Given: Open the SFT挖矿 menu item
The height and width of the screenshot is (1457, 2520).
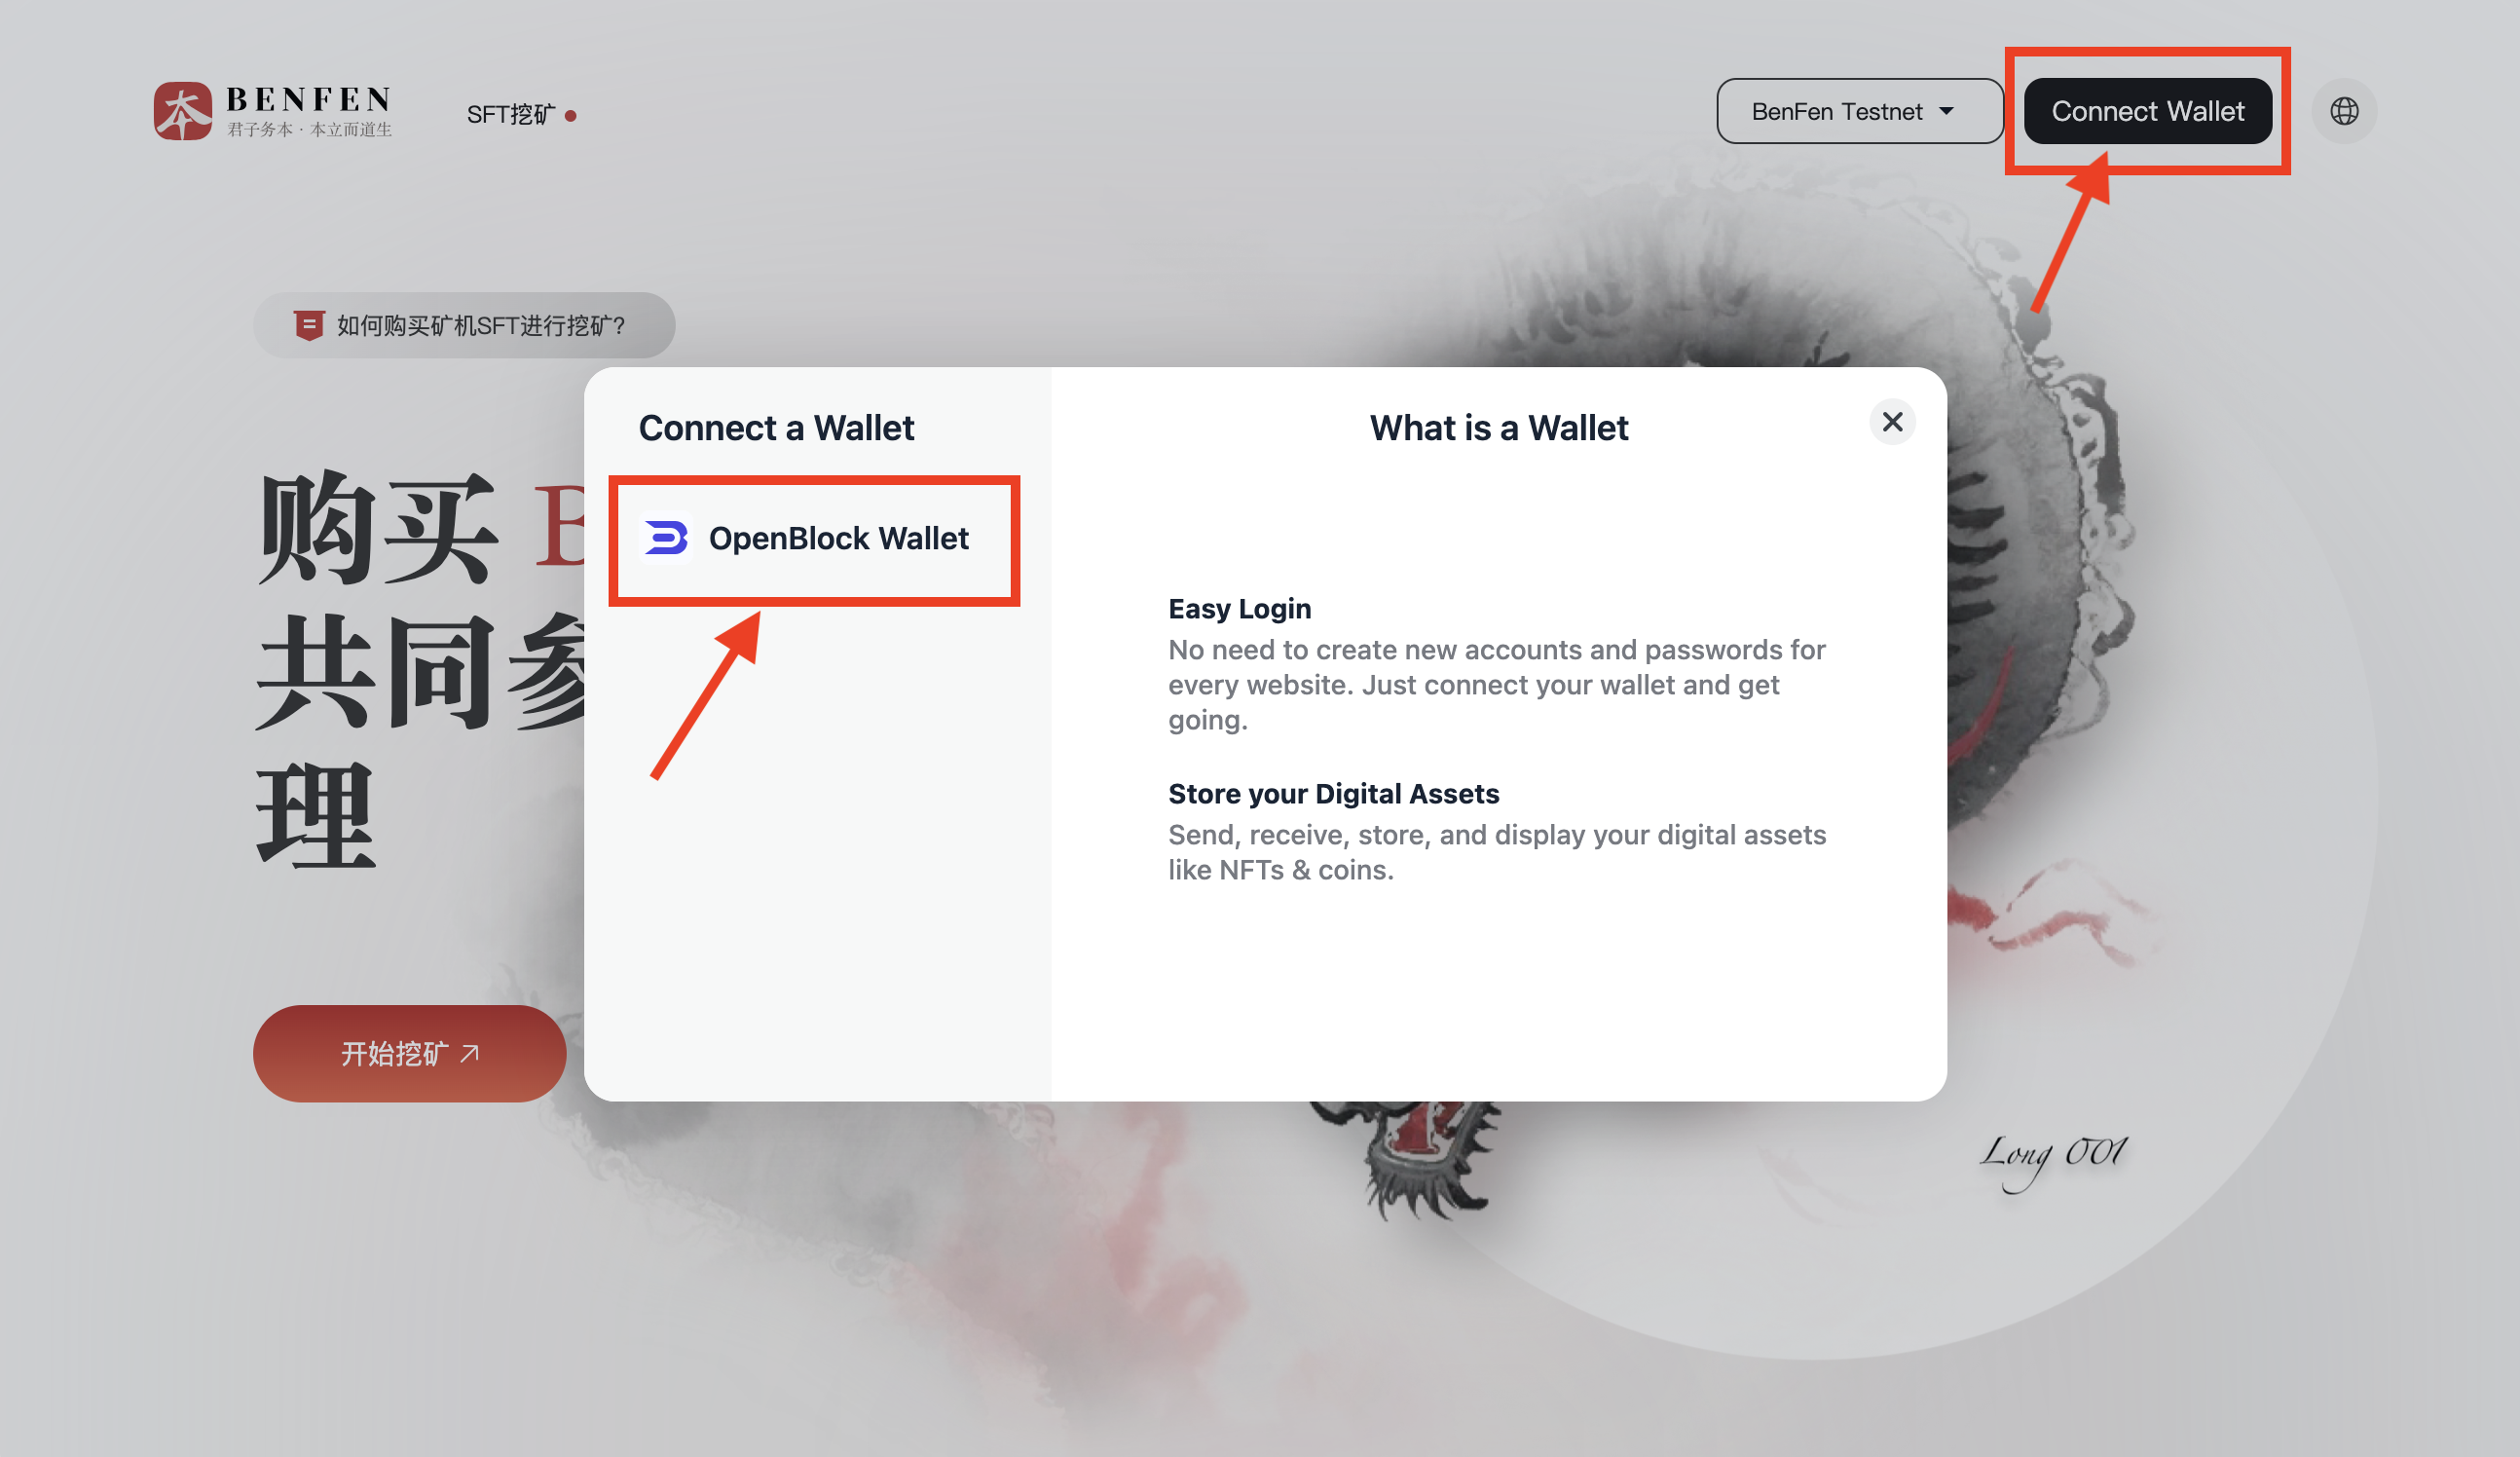Looking at the screenshot, I should [510, 114].
